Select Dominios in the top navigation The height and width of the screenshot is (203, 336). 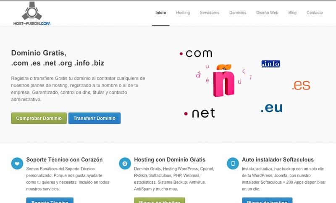coord(238,13)
